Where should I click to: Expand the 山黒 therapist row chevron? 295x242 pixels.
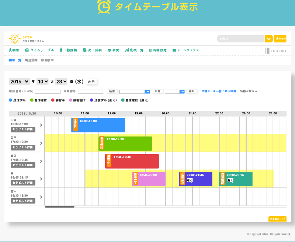coord(41,125)
